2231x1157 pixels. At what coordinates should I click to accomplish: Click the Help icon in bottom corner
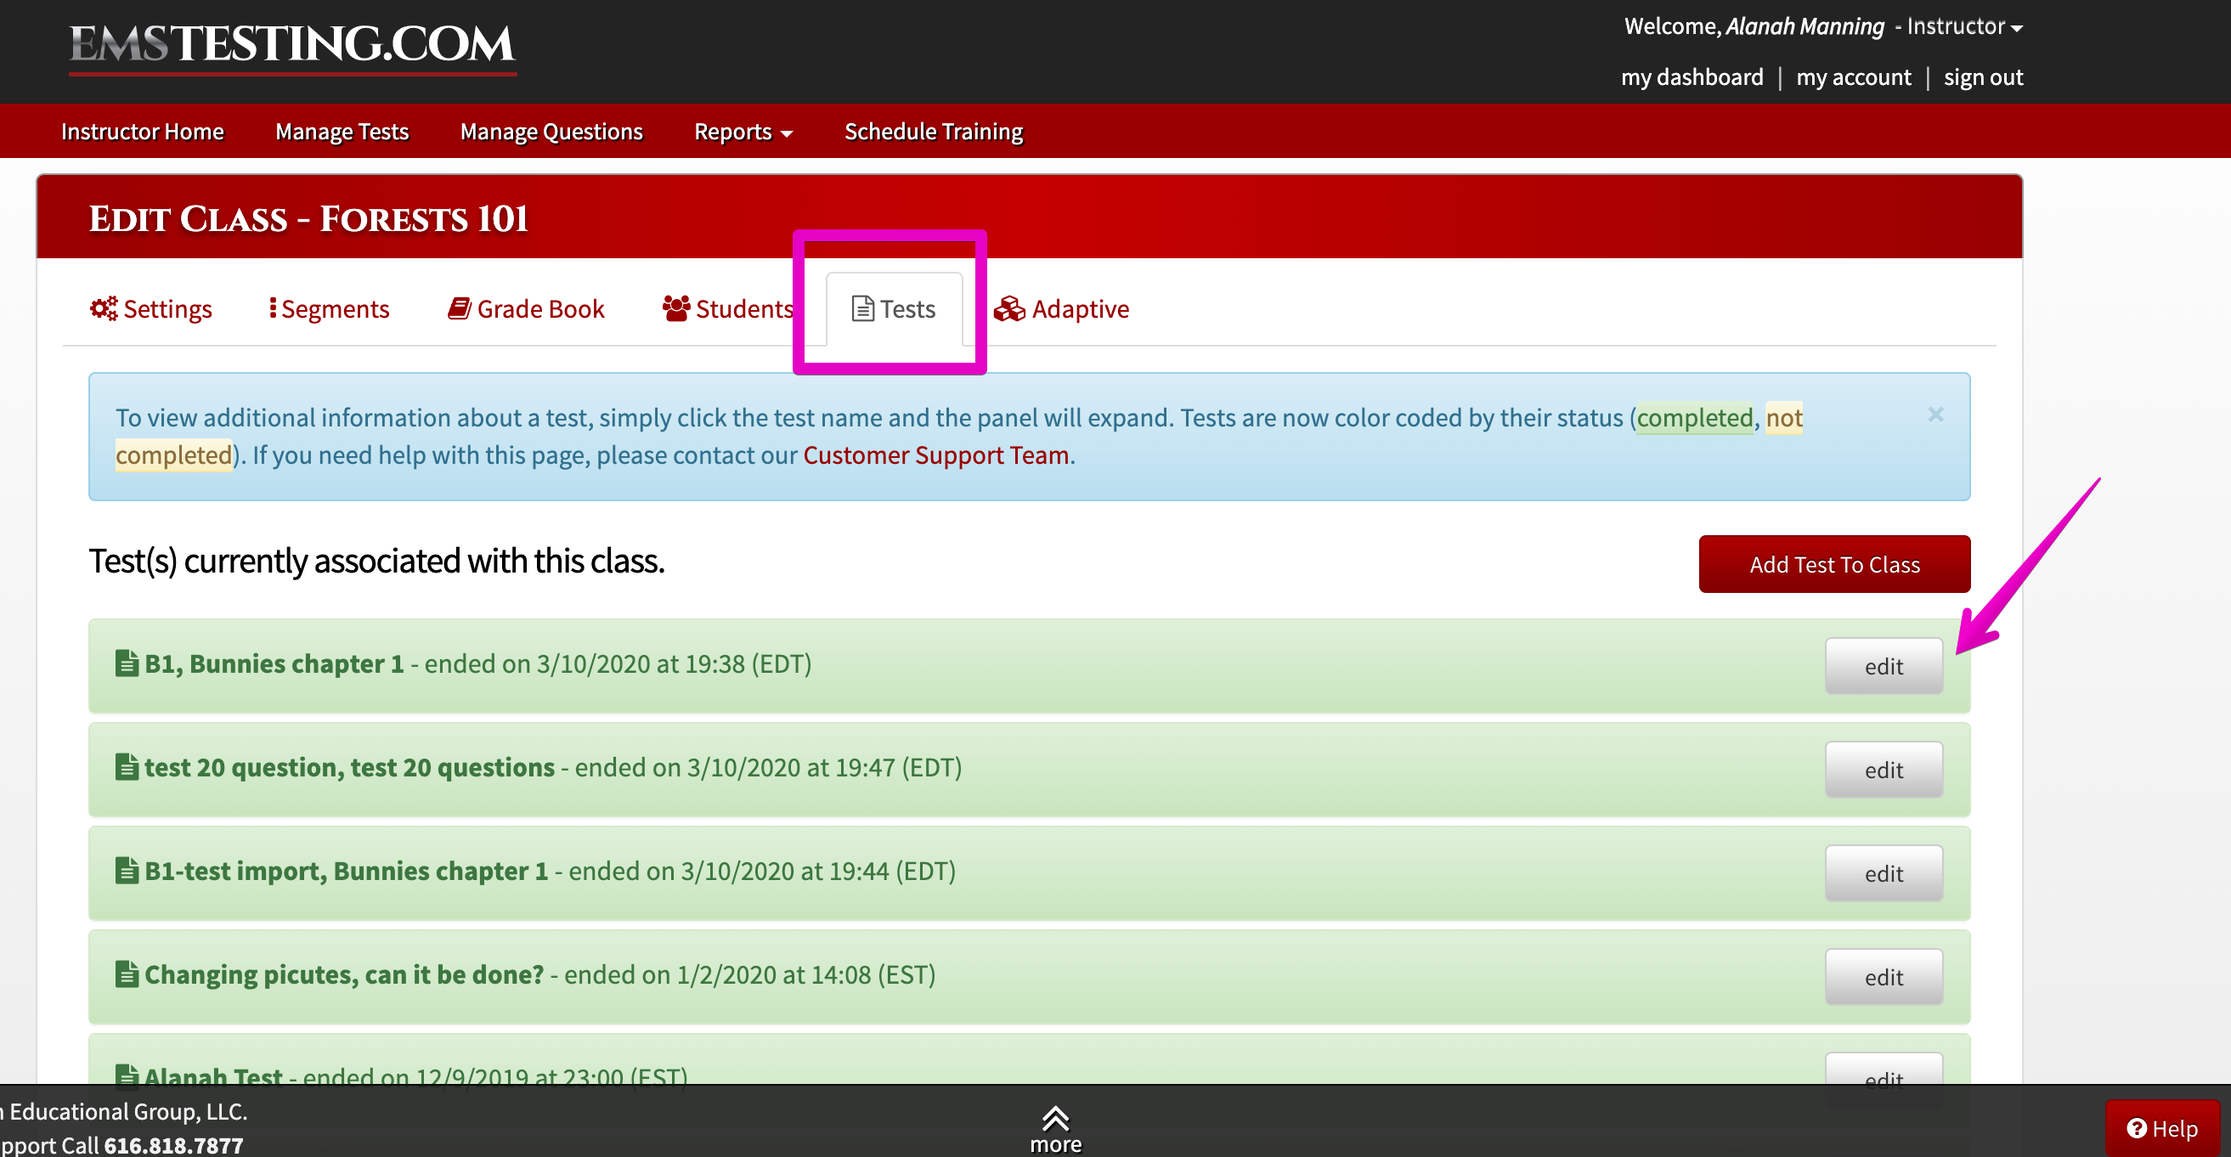pyautogui.click(x=2136, y=1127)
